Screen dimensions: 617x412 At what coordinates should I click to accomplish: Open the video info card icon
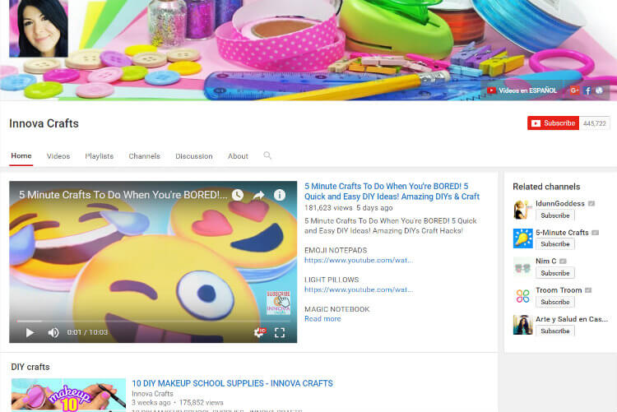(x=280, y=195)
